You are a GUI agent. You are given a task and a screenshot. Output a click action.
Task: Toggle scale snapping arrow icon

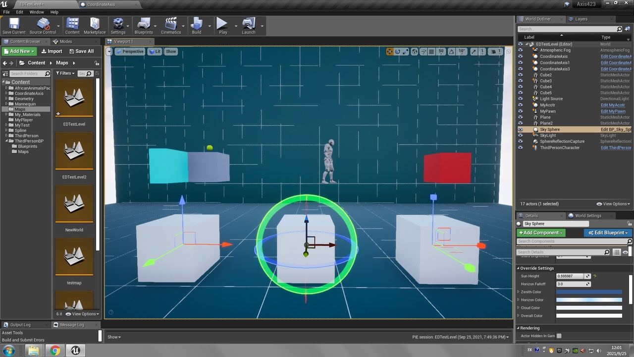coord(474,52)
